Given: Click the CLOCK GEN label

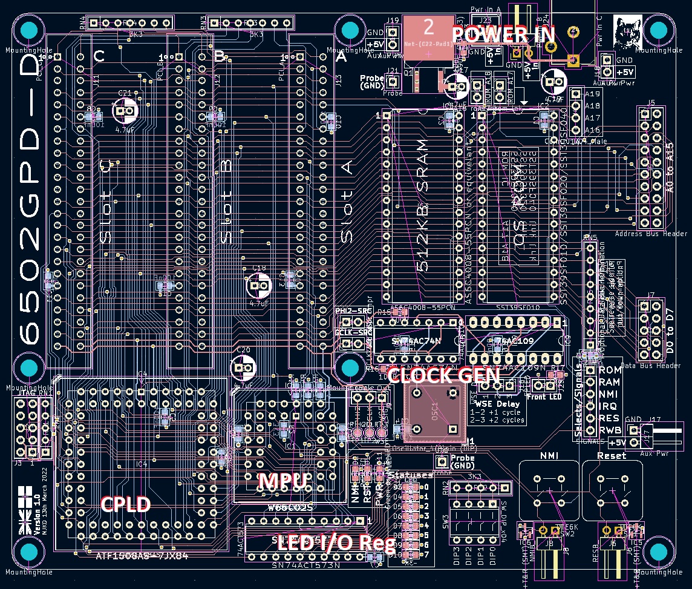Looking at the screenshot, I should point(444,375).
